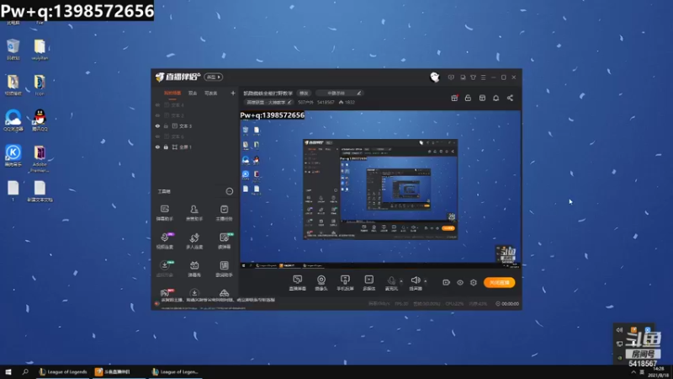Open the 弹幕助手 danmaku assistant tool
673x379 pixels.
point(164,213)
